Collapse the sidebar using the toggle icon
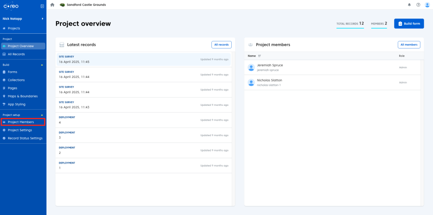This screenshot has width=433, height=215. pyautogui.click(x=42, y=6)
